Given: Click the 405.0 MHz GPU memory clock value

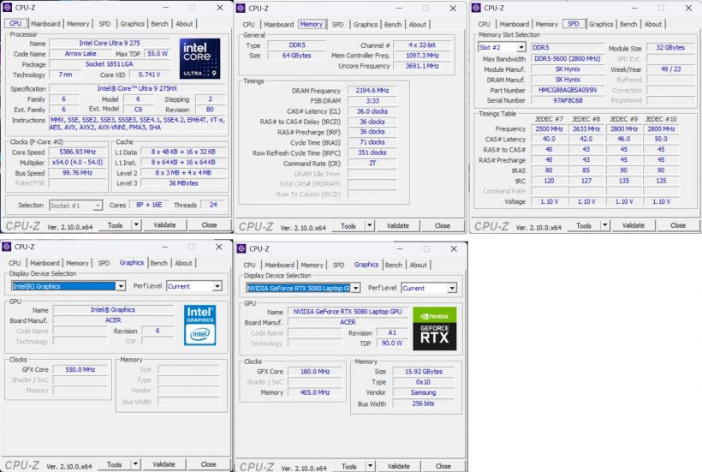Looking at the screenshot, I should (x=315, y=392).
